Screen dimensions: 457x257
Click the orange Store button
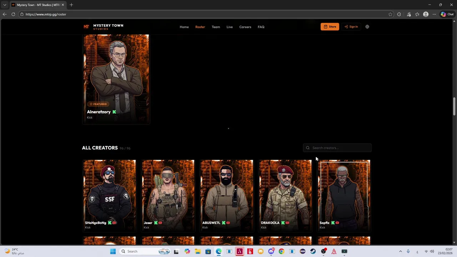tap(330, 27)
